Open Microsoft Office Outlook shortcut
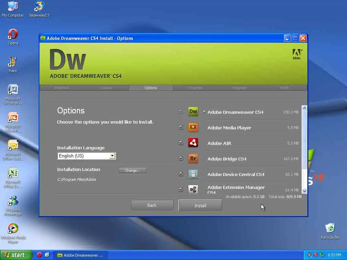 point(13,150)
